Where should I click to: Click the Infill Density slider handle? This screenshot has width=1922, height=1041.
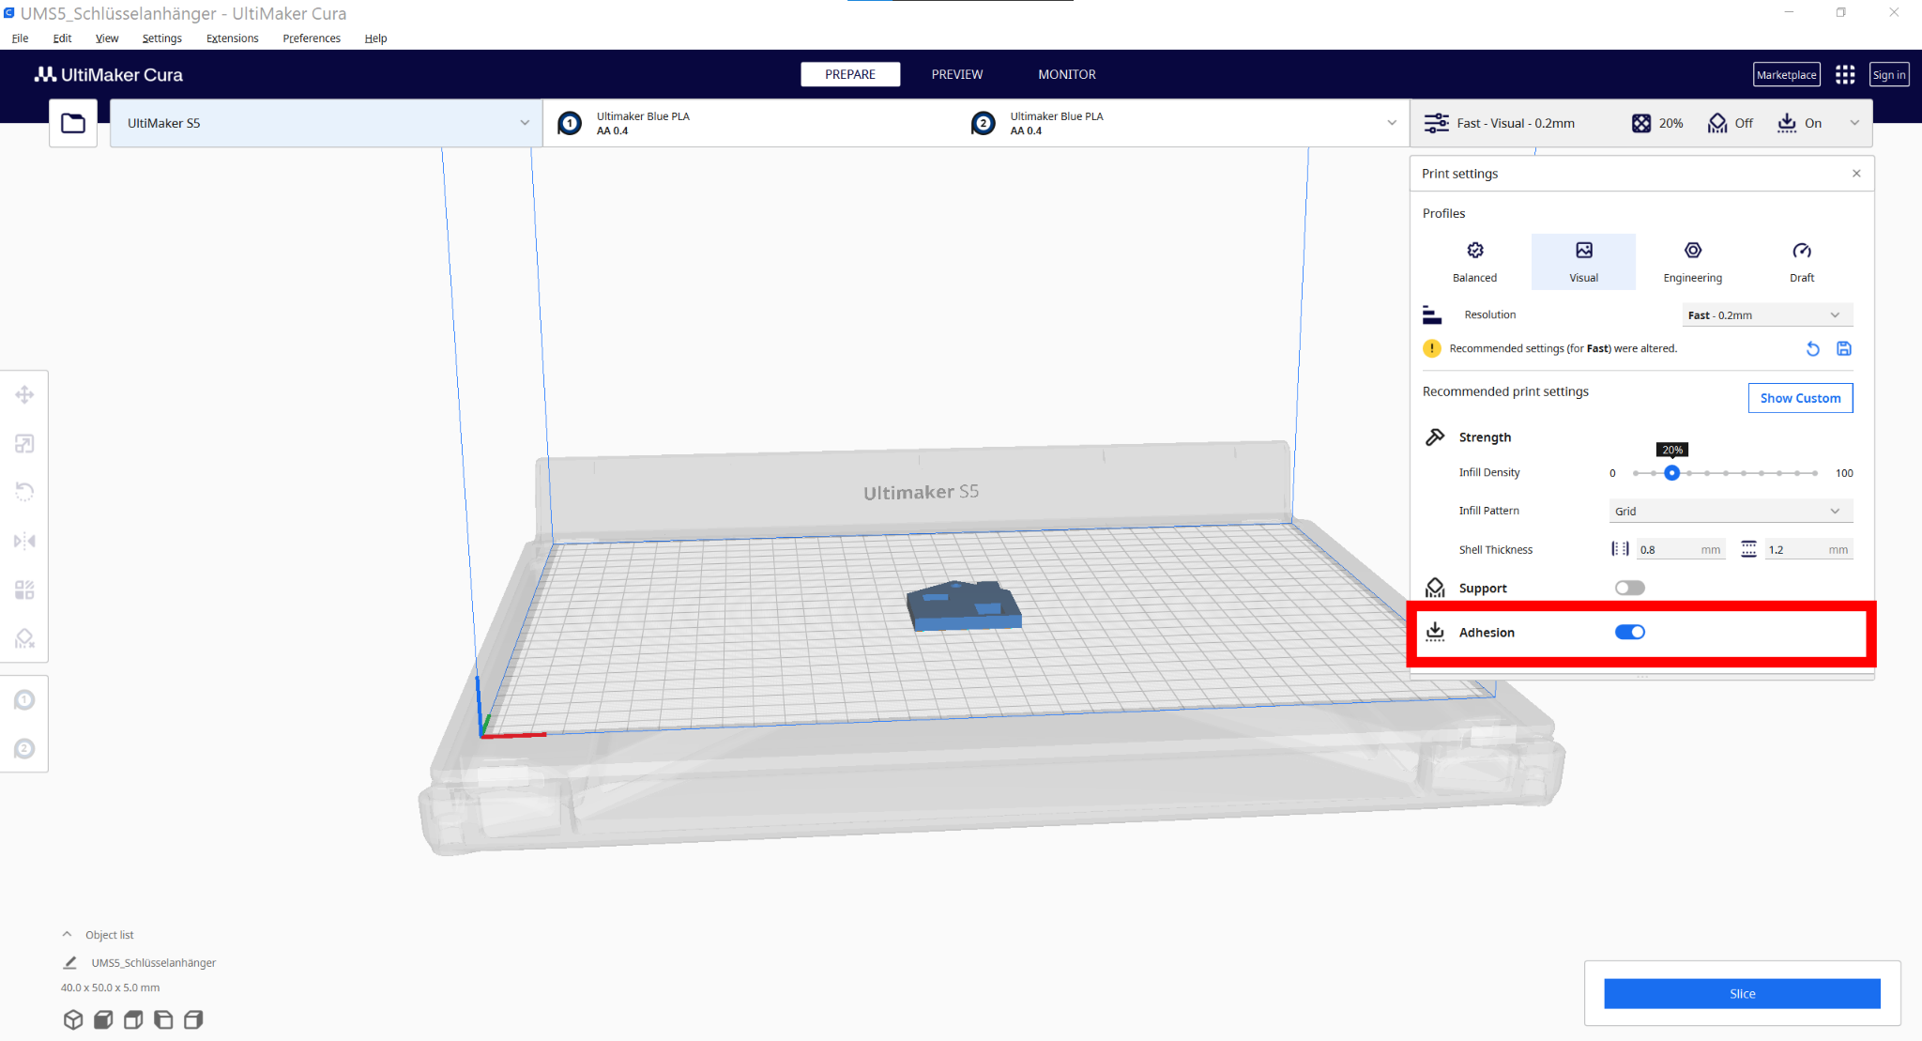point(1671,473)
